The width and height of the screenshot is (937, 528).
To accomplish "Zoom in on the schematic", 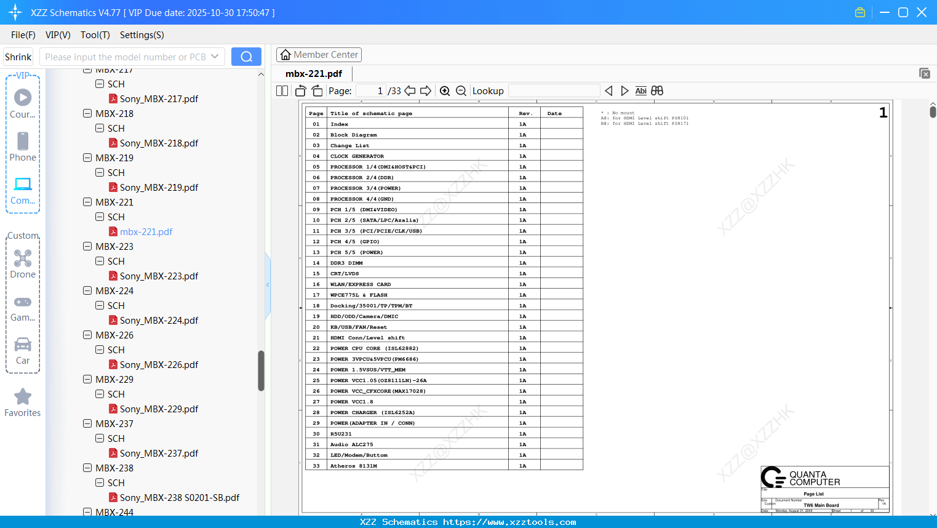I will tap(445, 91).
